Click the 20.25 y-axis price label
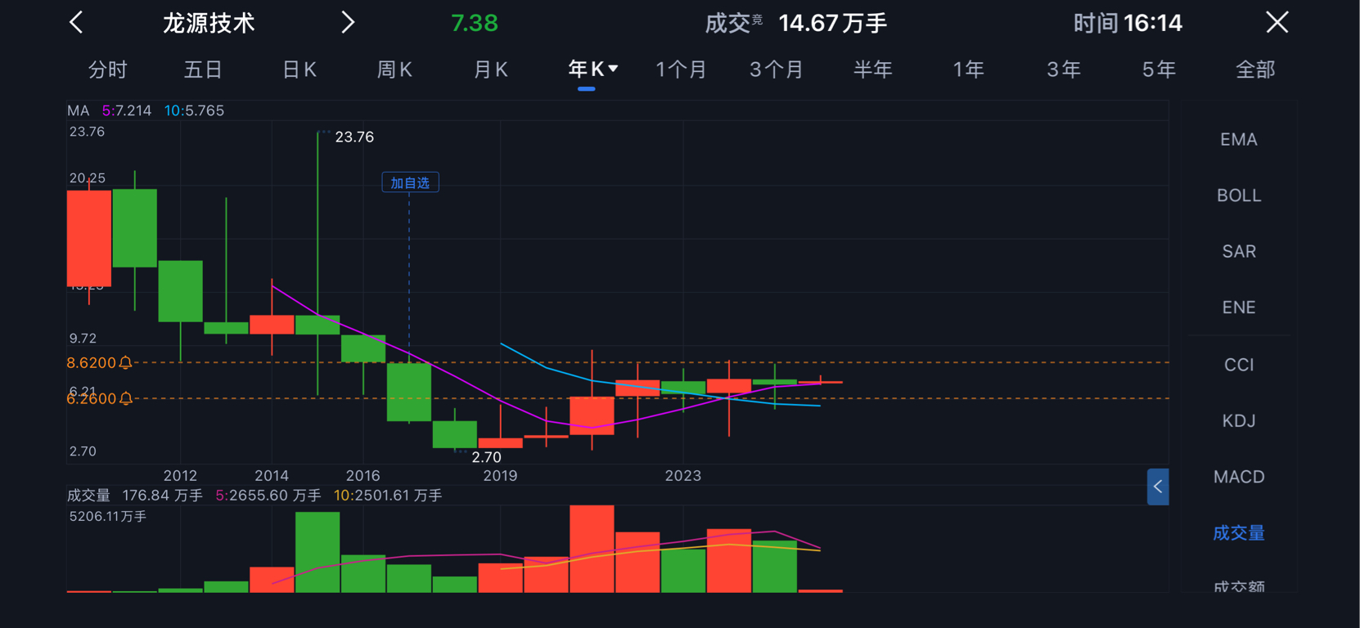The width and height of the screenshot is (1360, 628). (88, 177)
